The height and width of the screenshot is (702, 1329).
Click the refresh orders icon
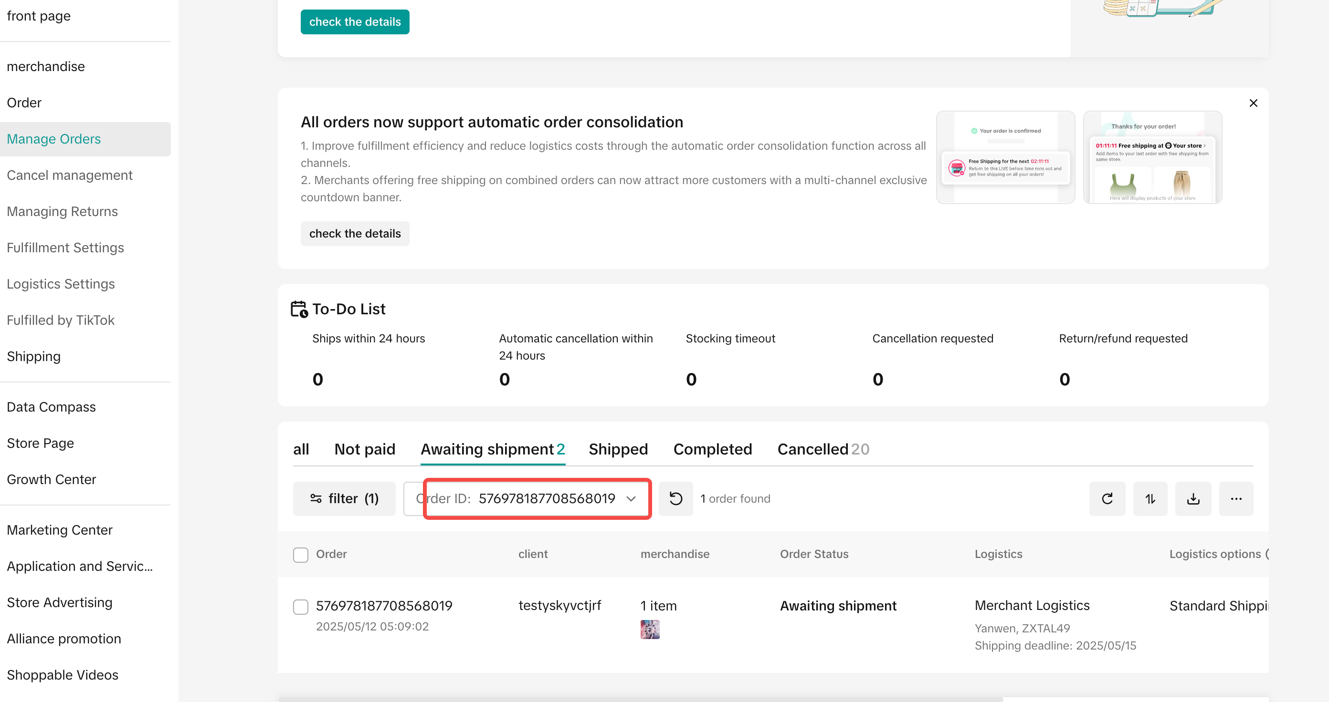pyautogui.click(x=1107, y=498)
